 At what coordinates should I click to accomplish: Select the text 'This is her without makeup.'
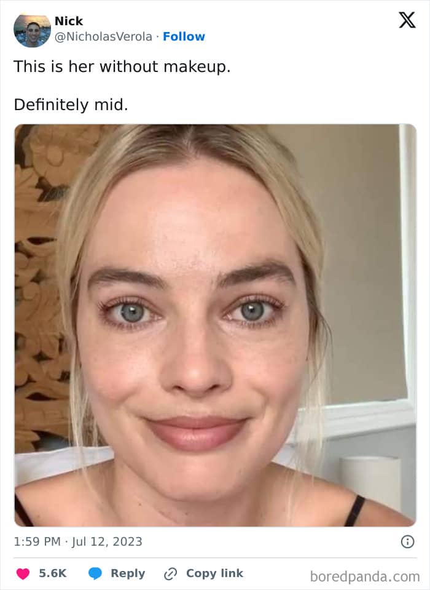pyautogui.click(x=122, y=66)
